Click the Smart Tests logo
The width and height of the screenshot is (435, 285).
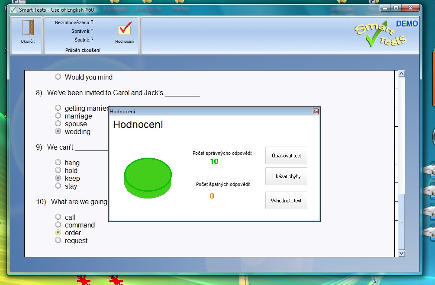(380, 35)
